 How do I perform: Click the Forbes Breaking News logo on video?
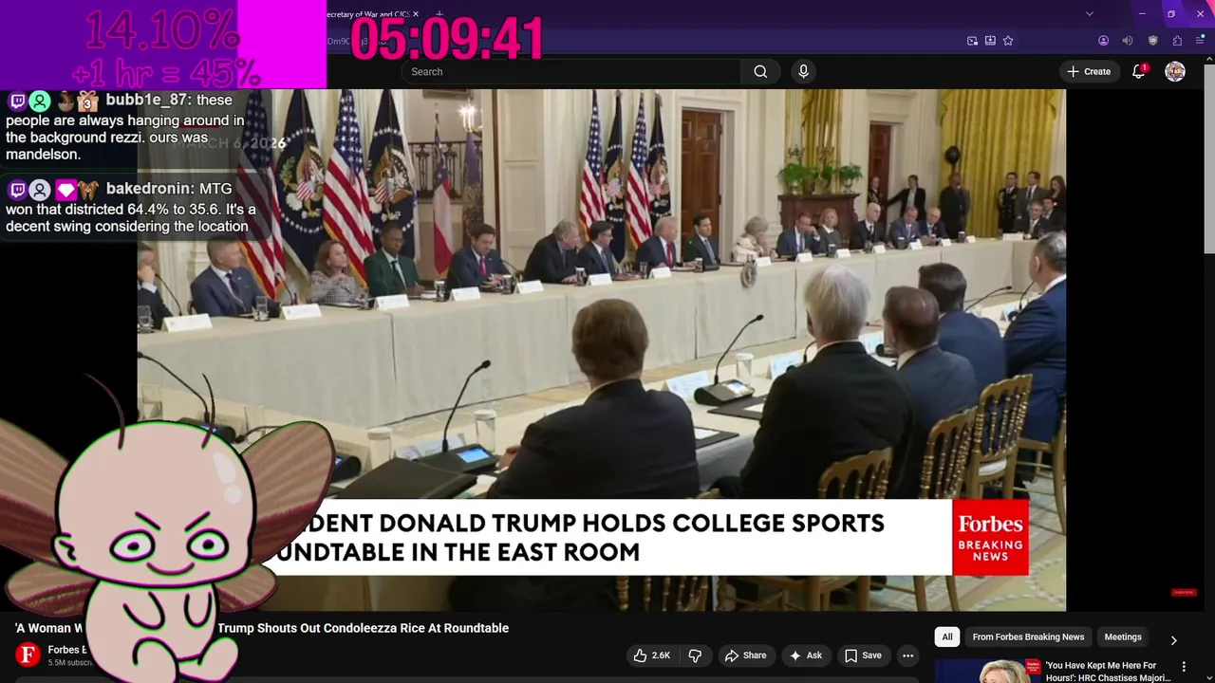click(x=990, y=537)
